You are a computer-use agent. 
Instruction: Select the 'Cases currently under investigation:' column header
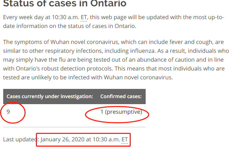click(x=50, y=96)
